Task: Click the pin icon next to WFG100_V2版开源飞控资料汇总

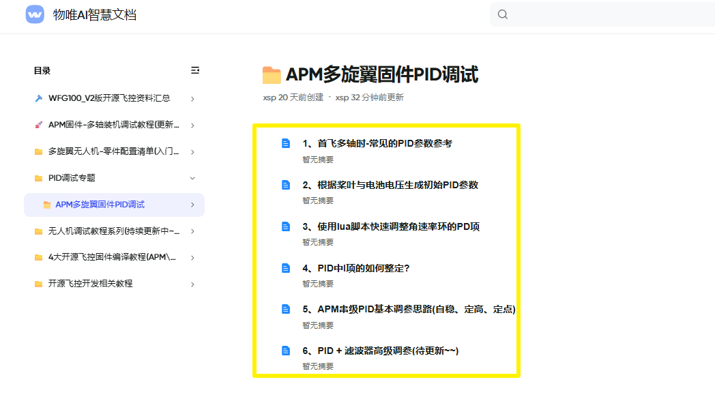Action: point(39,98)
